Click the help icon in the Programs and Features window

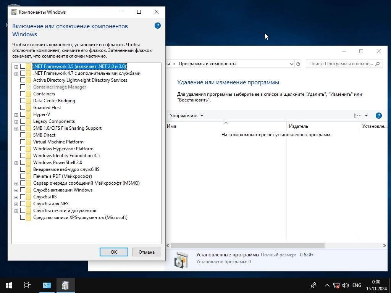[x=378, y=116]
